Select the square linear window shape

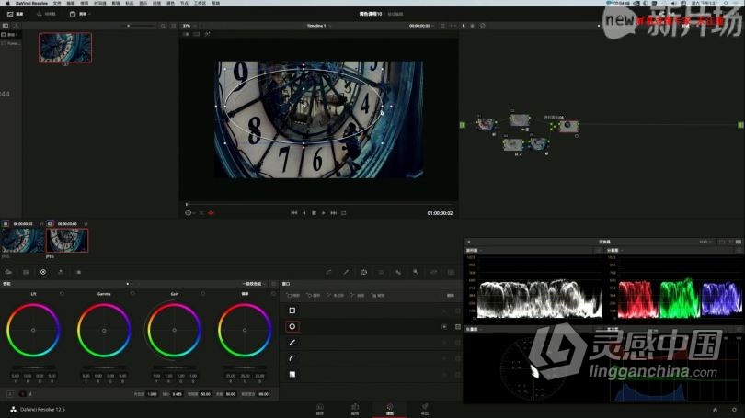(x=292, y=311)
